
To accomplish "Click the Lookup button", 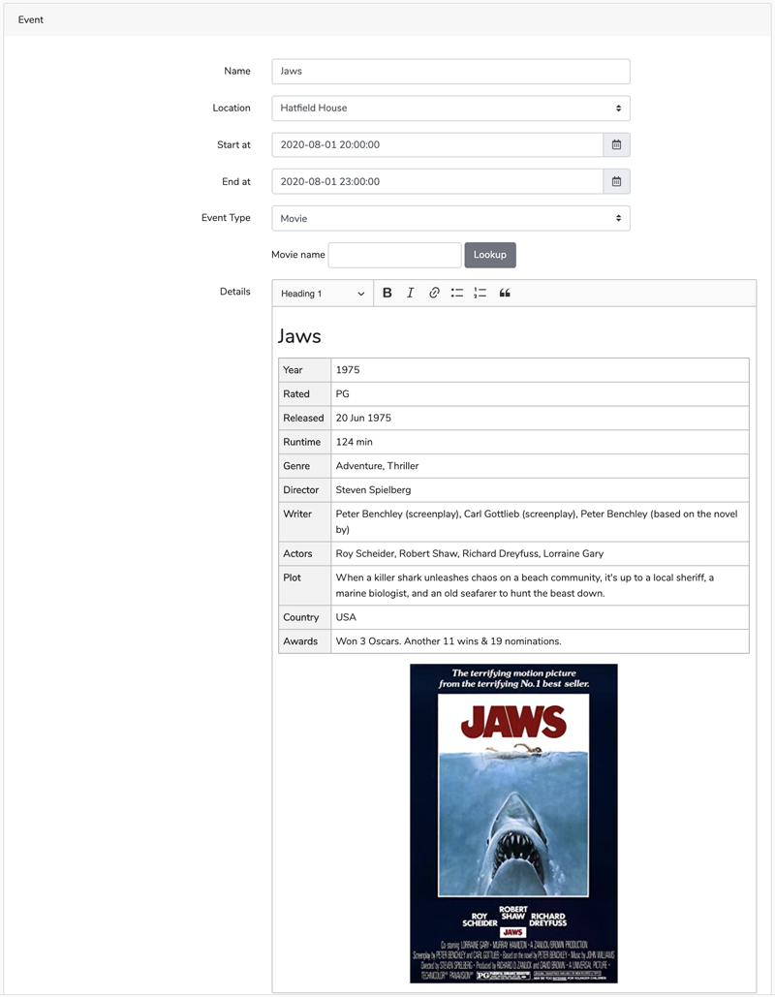I will pos(490,255).
